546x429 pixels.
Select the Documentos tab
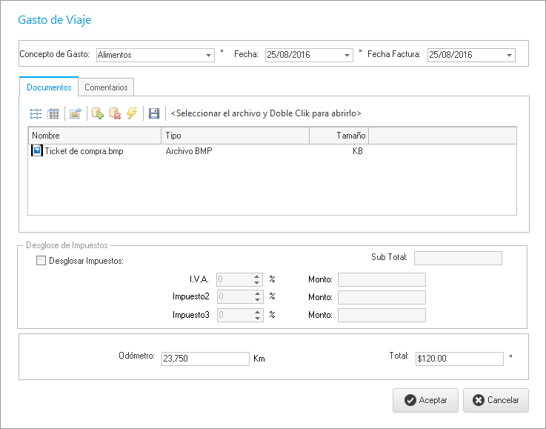pos(49,87)
